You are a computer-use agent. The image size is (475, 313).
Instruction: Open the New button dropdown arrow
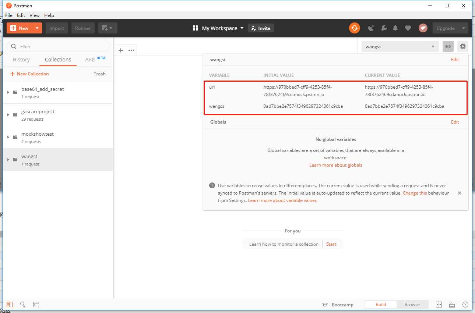tap(37, 28)
